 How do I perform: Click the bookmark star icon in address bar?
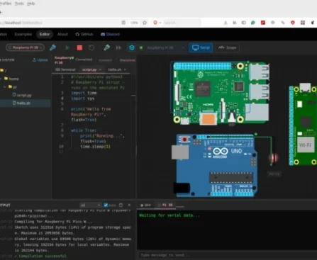tap(145, 23)
